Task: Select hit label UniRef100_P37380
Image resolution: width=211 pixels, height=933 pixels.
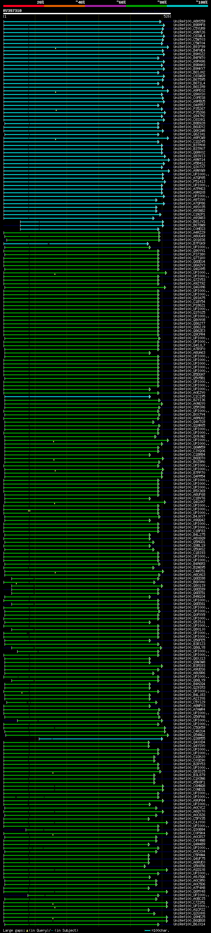Action: (x=189, y=254)
